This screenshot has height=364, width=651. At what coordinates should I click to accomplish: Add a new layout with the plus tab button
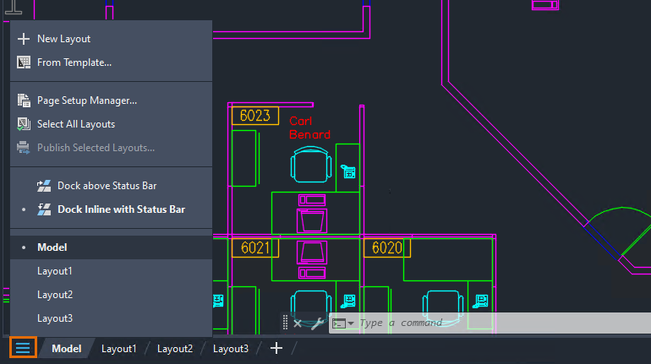click(276, 348)
